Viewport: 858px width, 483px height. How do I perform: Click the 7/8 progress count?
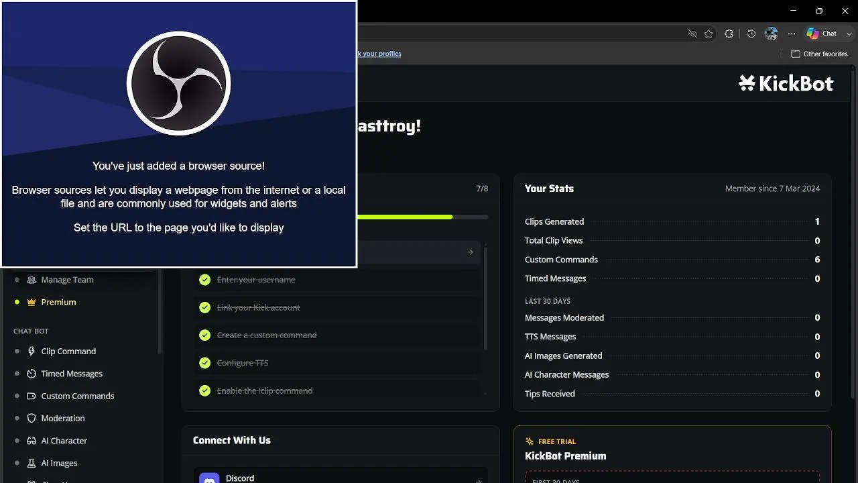point(482,189)
